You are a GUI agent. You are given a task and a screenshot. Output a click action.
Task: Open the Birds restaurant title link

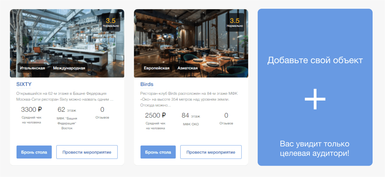(147, 84)
